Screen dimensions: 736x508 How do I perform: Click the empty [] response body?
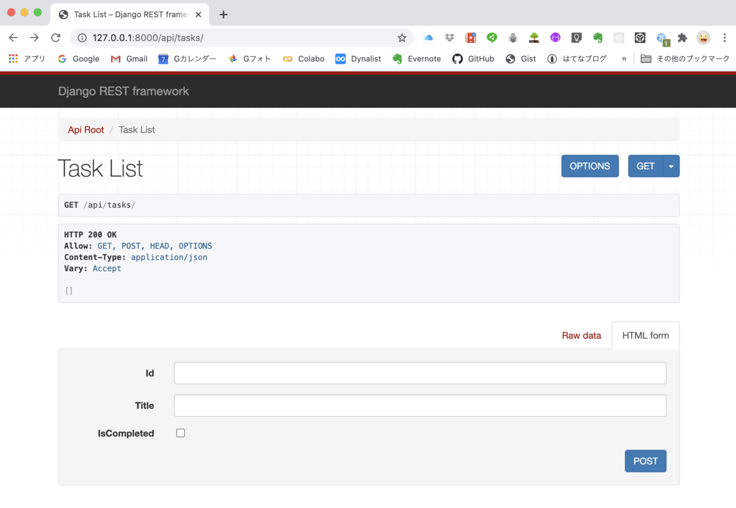(69, 291)
